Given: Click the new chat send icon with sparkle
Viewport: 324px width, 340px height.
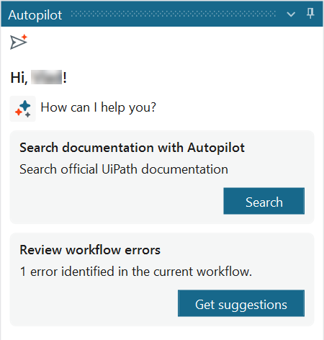Looking at the screenshot, I should (x=19, y=42).
